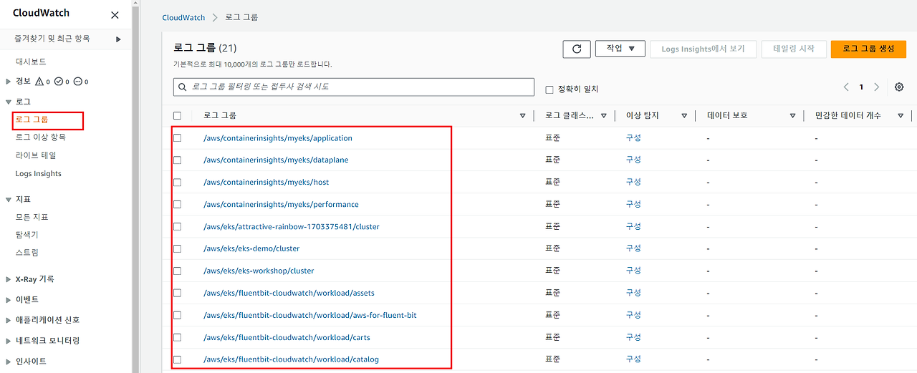Screen dimensions: 917x373
Task: Expand the 이벤트 sidebar section
Action: click(x=9, y=299)
